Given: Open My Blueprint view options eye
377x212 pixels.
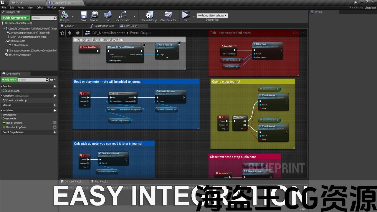Looking at the screenshot, I should 52,80.
